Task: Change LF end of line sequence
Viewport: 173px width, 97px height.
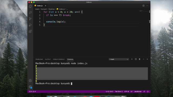Action: tap(132, 91)
